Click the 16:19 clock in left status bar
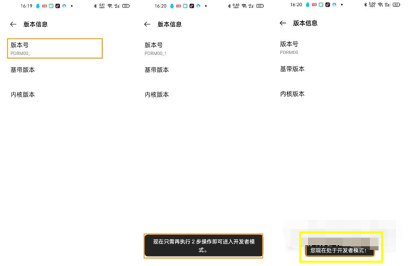The image size is (409, 266). click(26, 6)
